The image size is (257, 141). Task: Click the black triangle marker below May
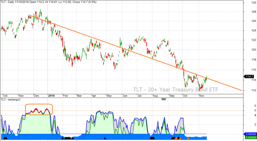coord(105,138)
